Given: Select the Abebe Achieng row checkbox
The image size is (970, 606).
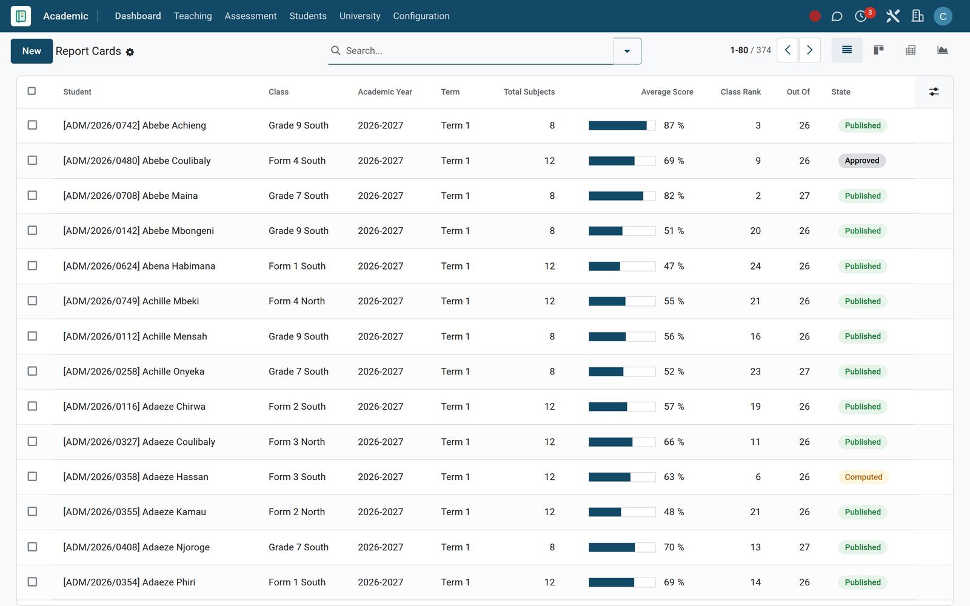Looking at the screenshot, I should (32, 125).
